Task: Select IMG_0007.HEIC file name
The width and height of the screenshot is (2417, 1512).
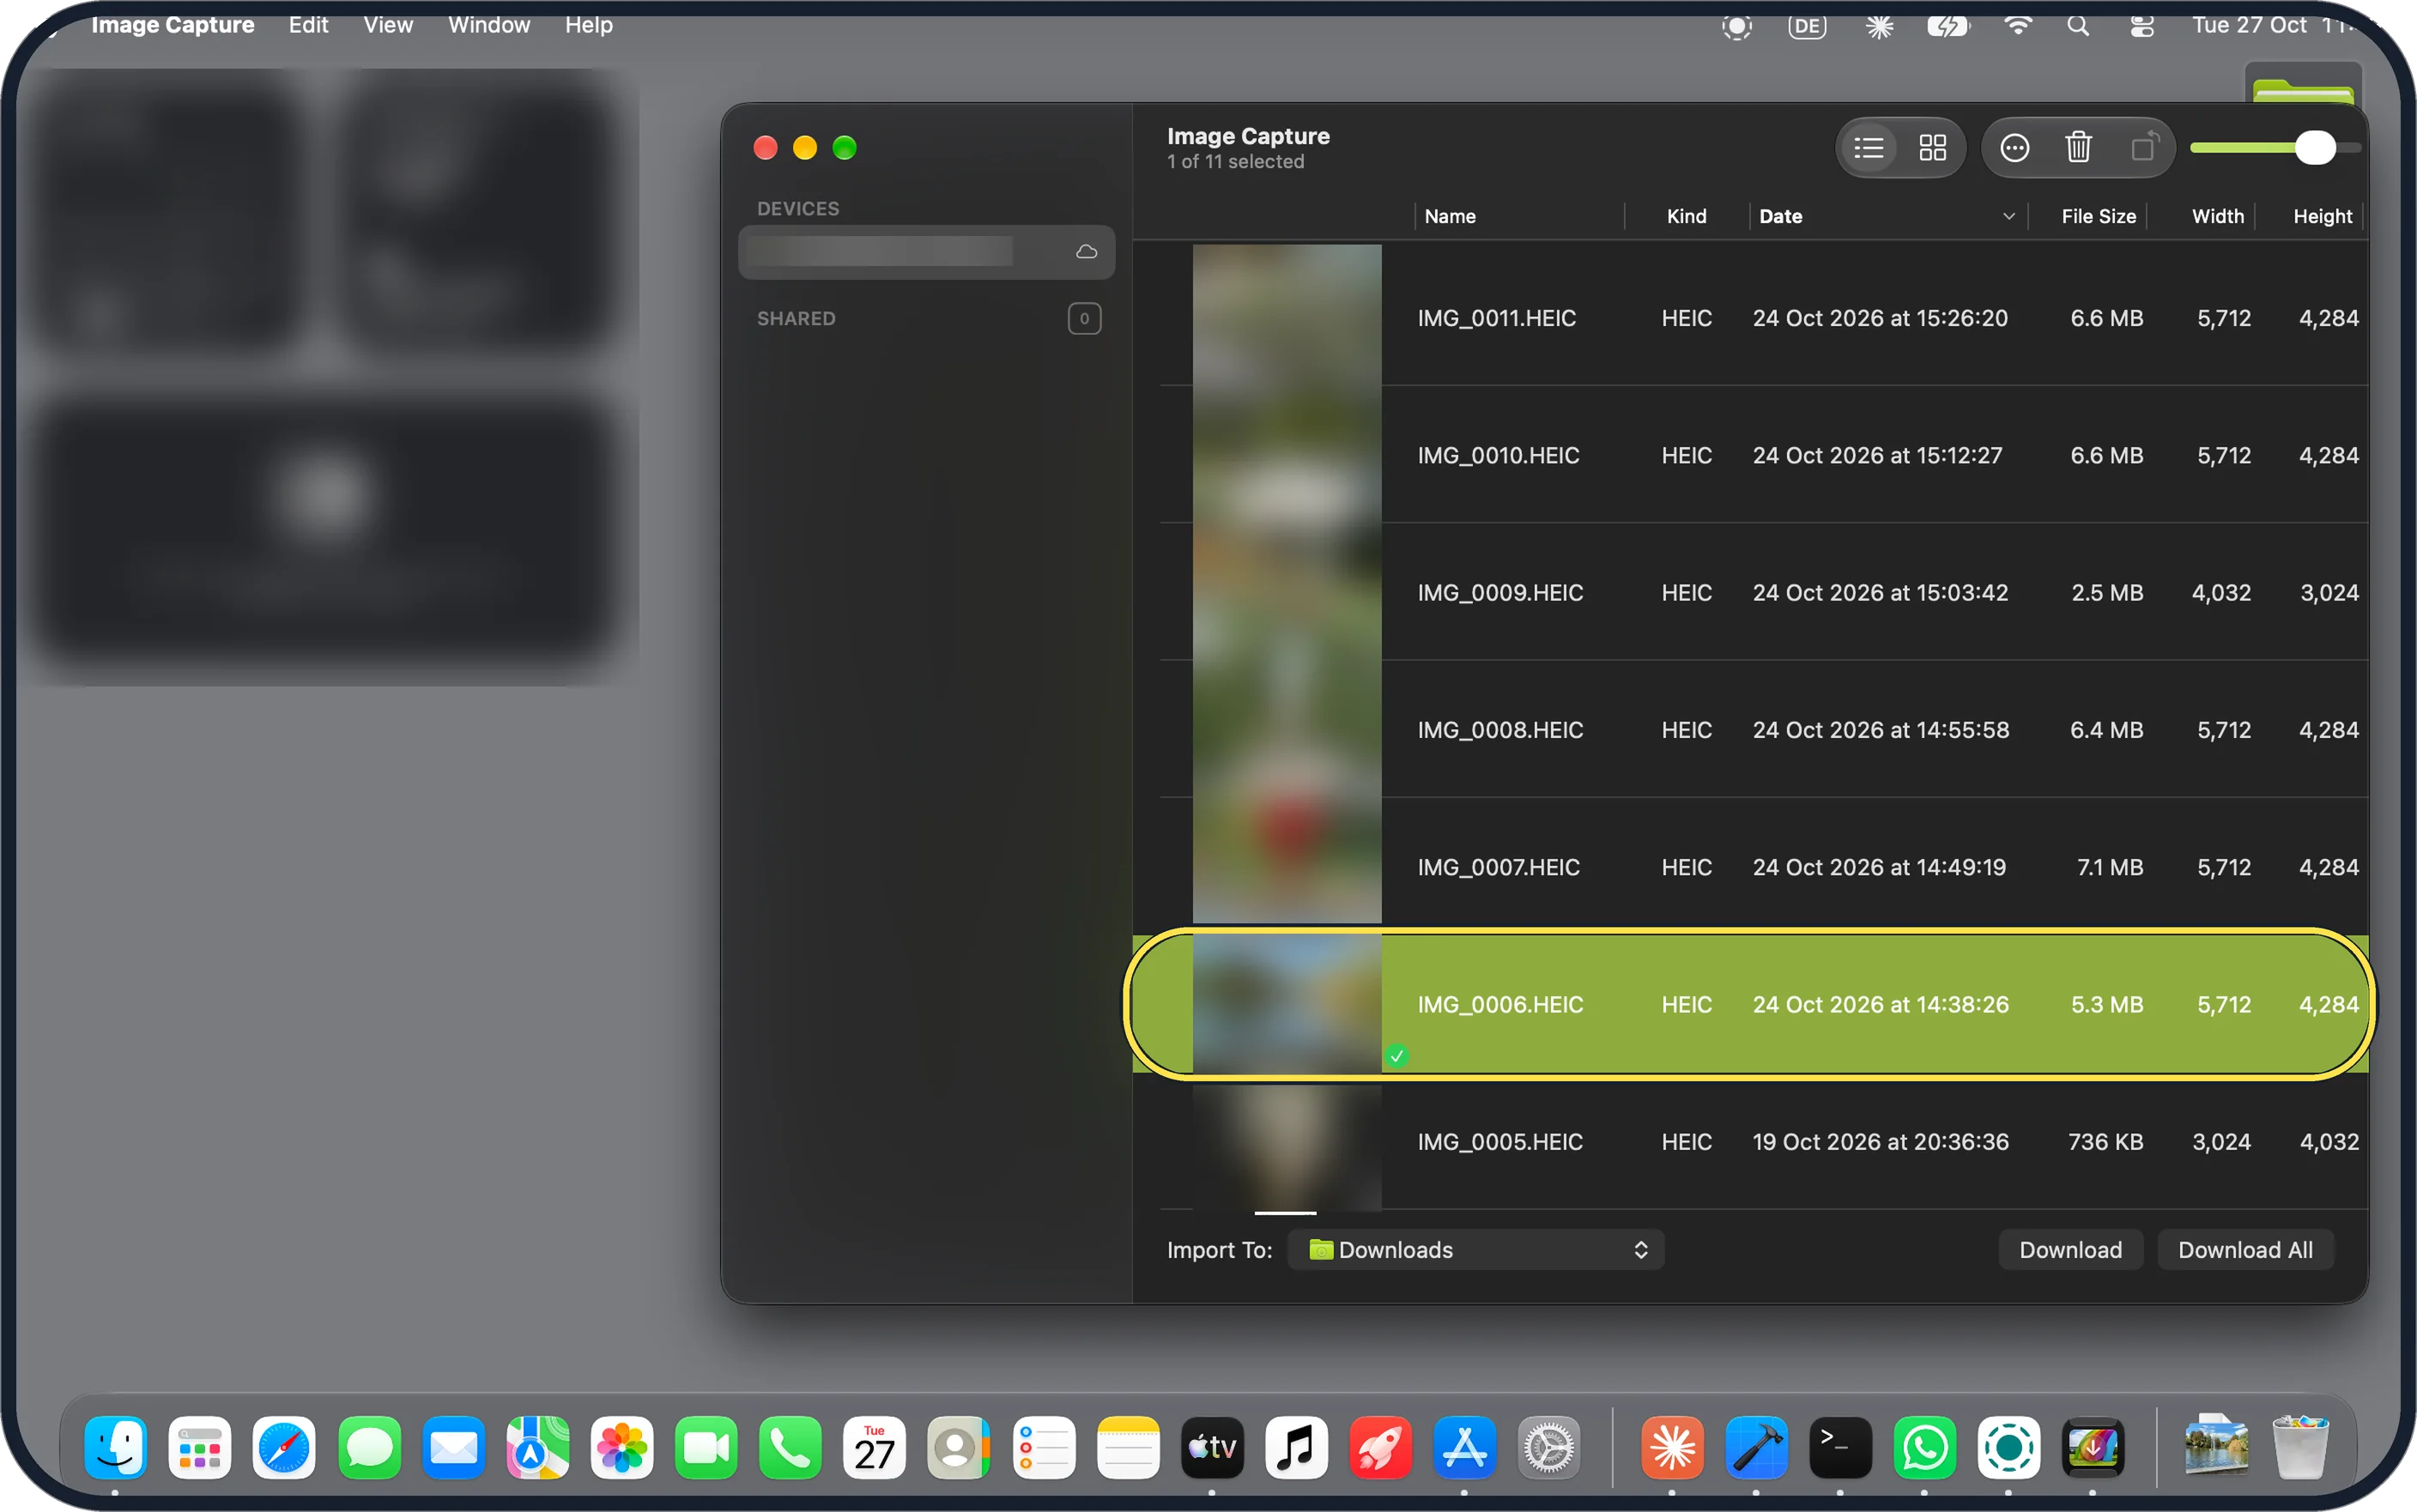Action: pos(1498,867)
